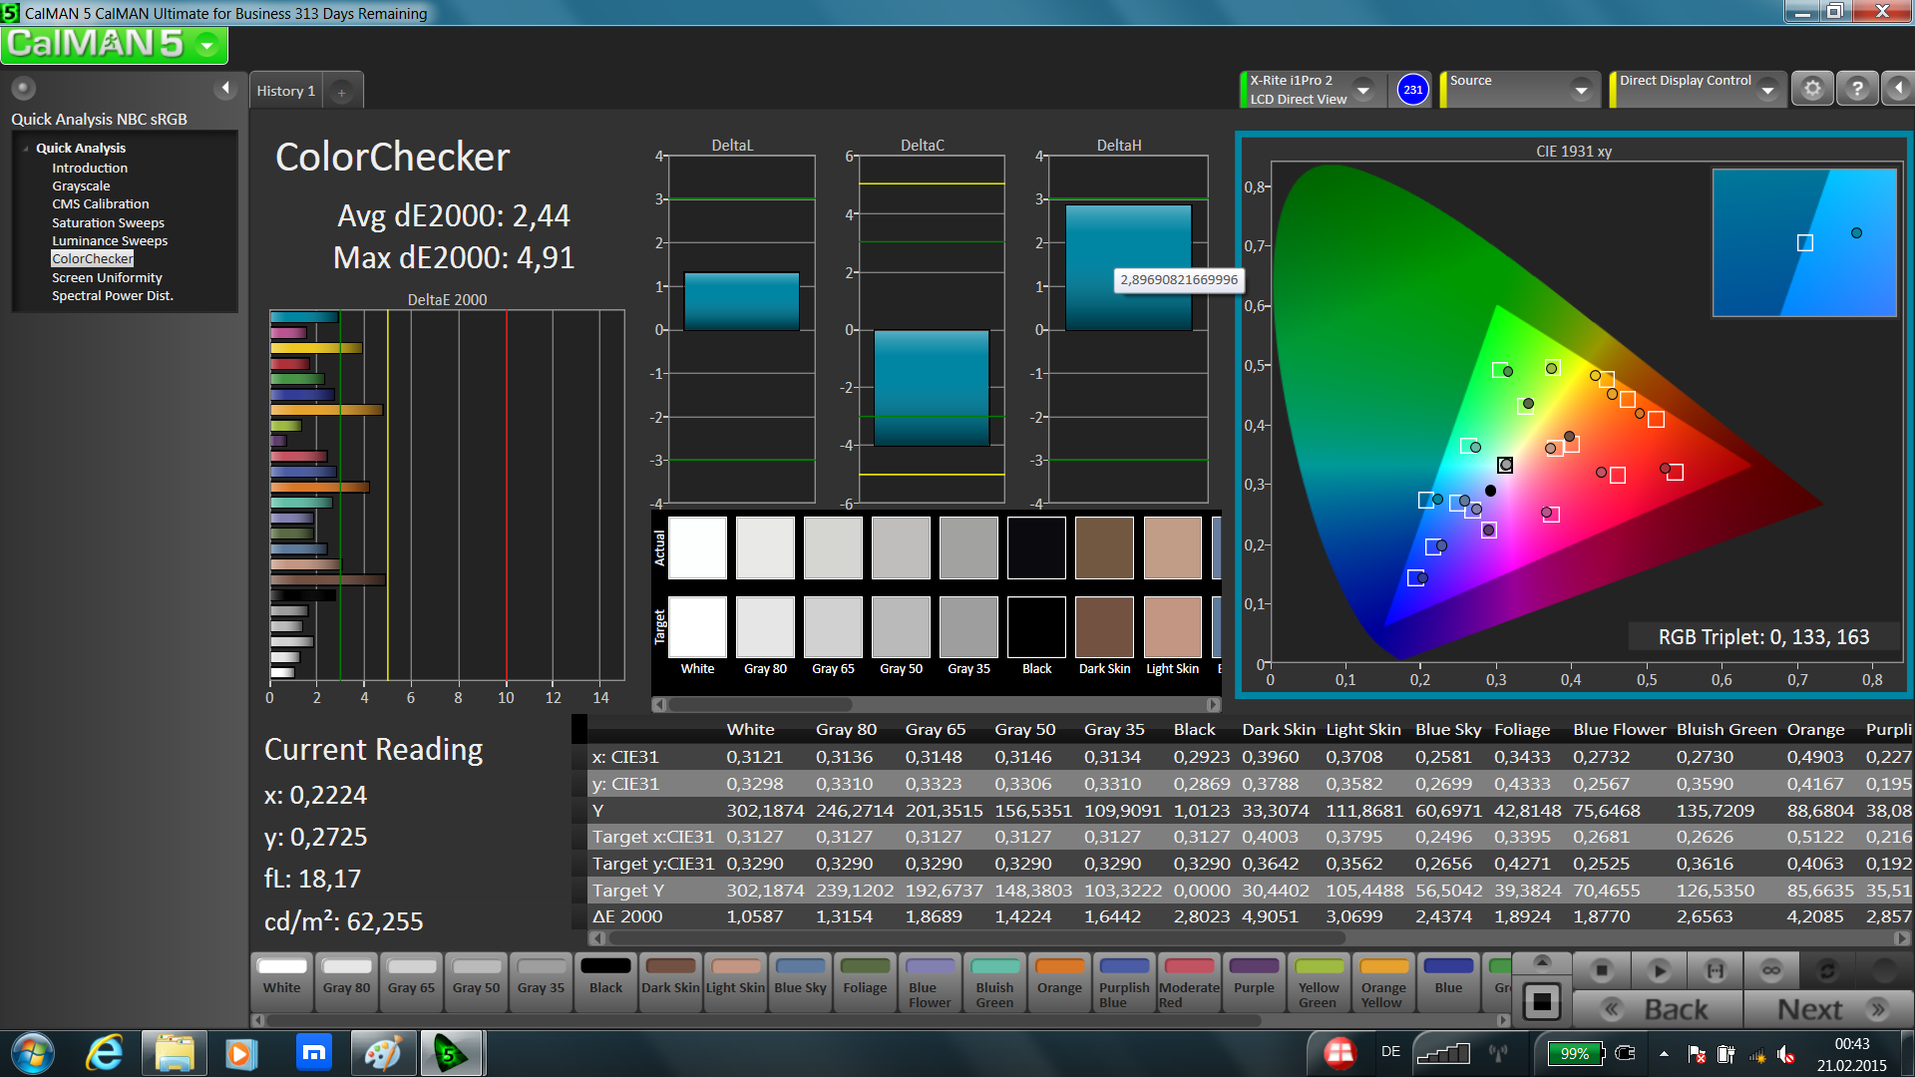
Task: Add new history tab with plus icon
Action: point(341,92)
